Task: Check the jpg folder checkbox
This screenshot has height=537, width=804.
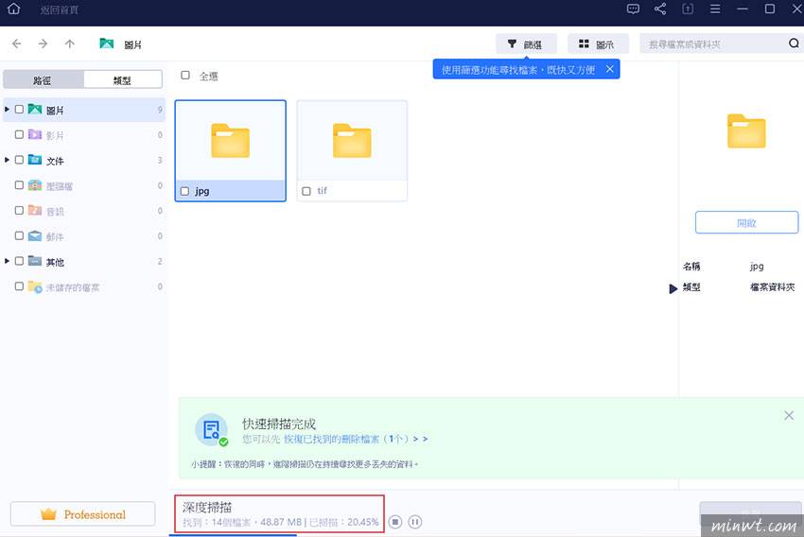Action: [x=184, y=191]
